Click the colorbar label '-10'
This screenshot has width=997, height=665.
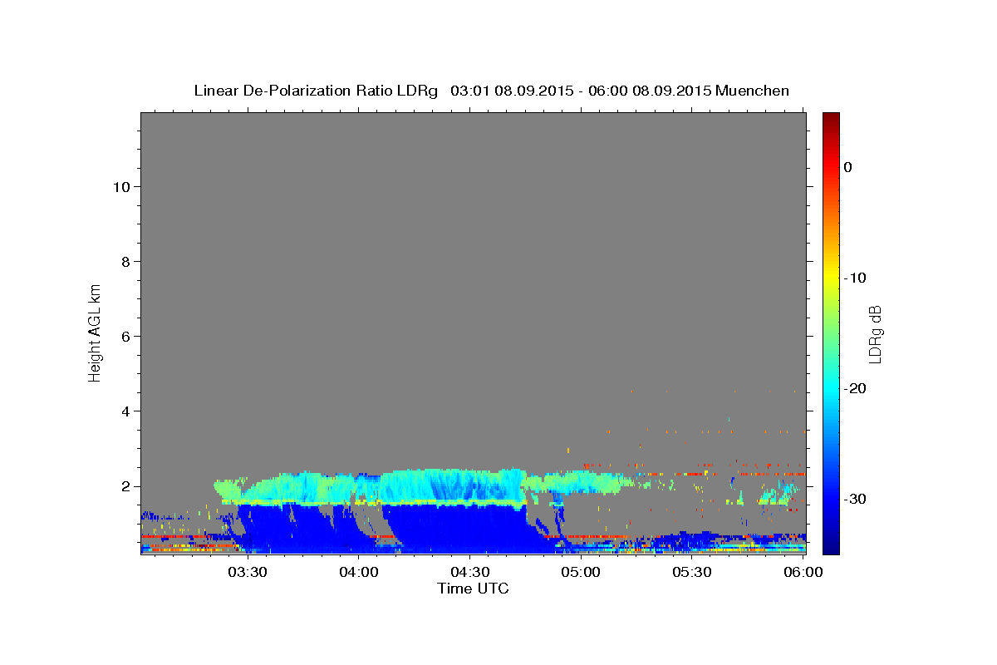pyautogui.click(x=856, y=278)
